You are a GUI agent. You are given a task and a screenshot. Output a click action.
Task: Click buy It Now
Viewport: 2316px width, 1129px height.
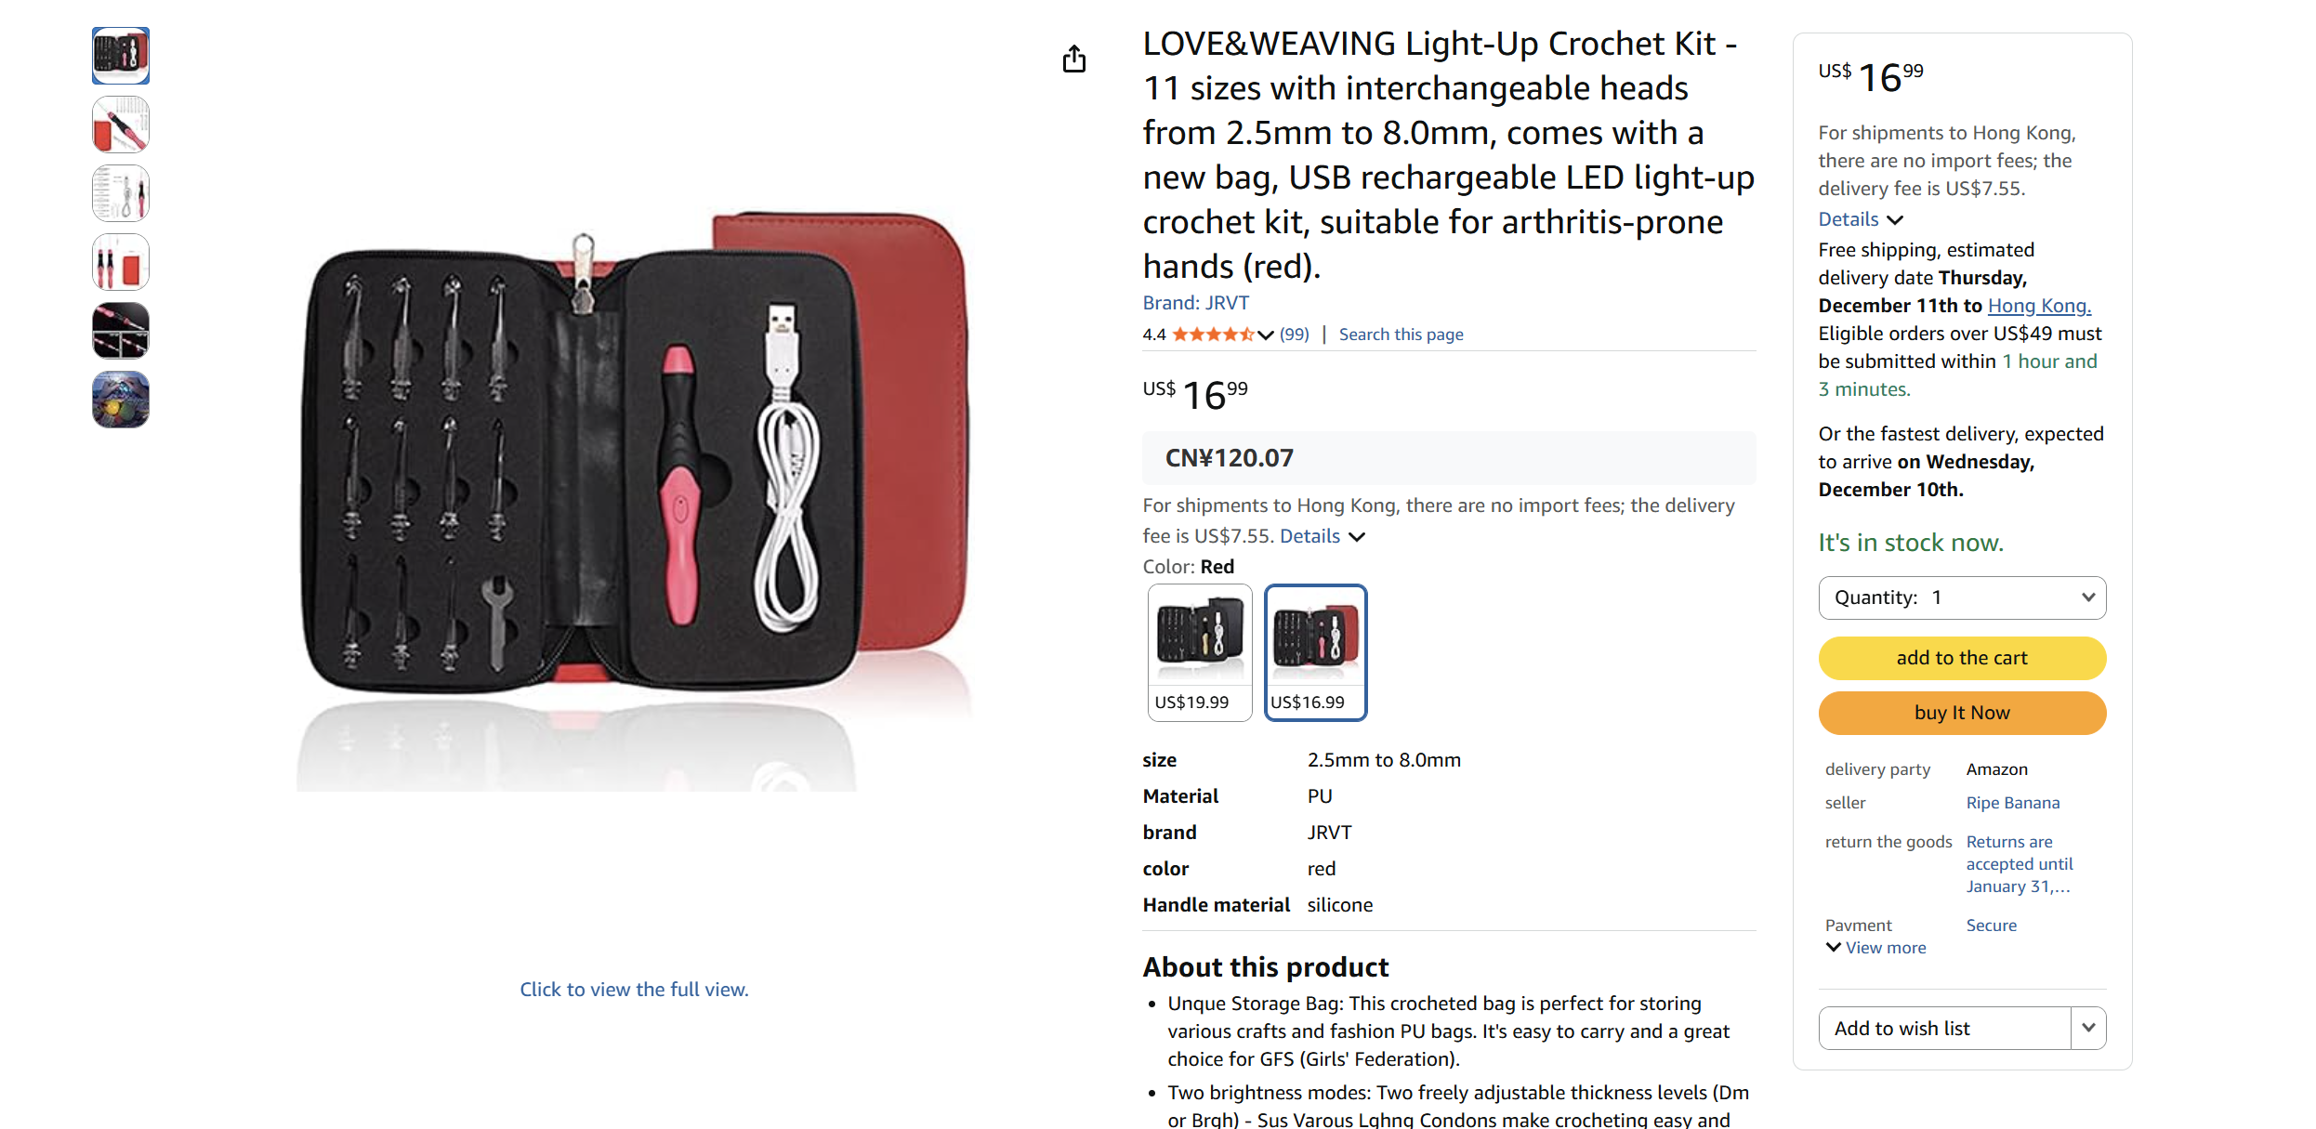click(x=1961, y=713)
